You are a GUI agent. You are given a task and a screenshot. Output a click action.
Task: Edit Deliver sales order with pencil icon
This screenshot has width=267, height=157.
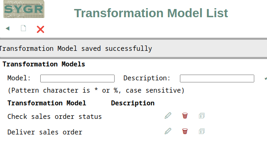pyautogui.click(x=168, y=131)
